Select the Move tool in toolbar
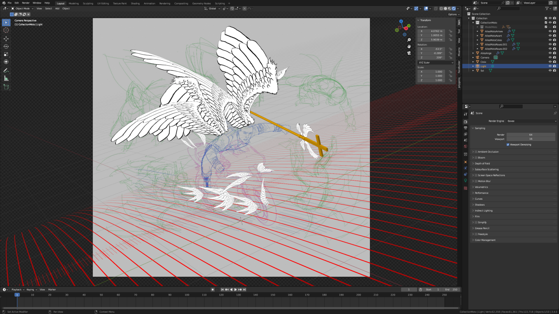The height and width of the screenshot is (314, 559). (6, 38)
